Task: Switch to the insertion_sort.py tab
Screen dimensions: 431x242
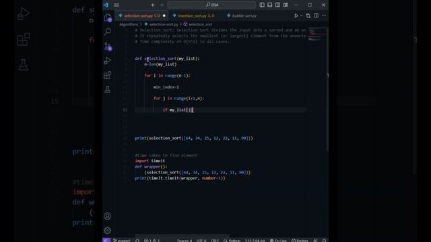Action: click(x=196, y=16)
